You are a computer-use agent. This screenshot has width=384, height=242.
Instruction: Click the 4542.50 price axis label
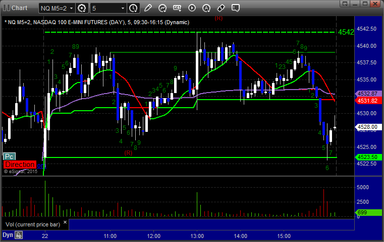click(366, 29)
